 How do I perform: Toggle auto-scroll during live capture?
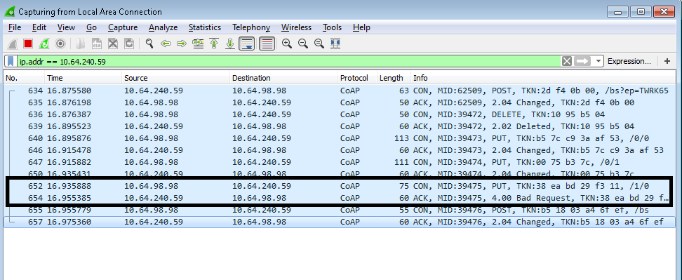point(246,44)
